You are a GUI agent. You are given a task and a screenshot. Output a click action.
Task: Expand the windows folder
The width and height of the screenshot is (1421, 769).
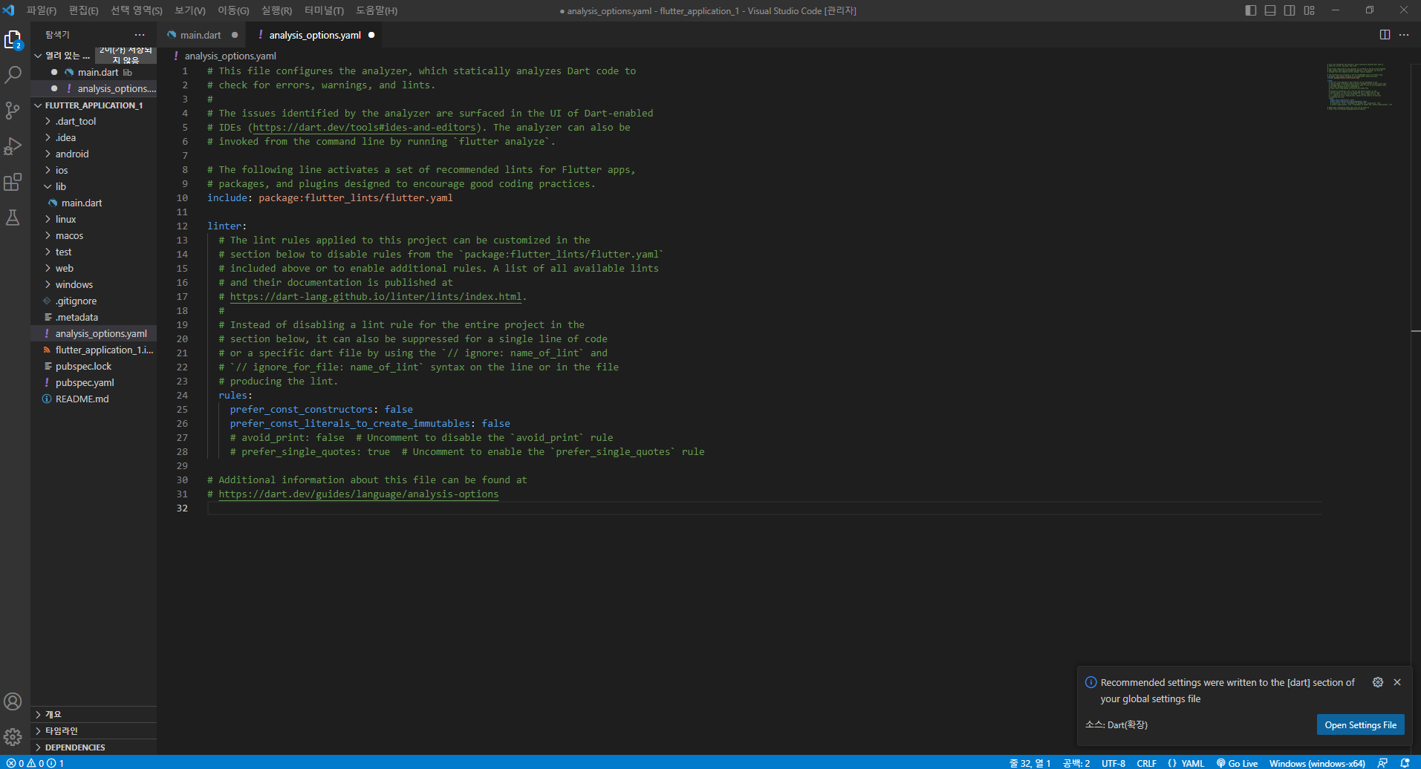[x=74, y=284]
